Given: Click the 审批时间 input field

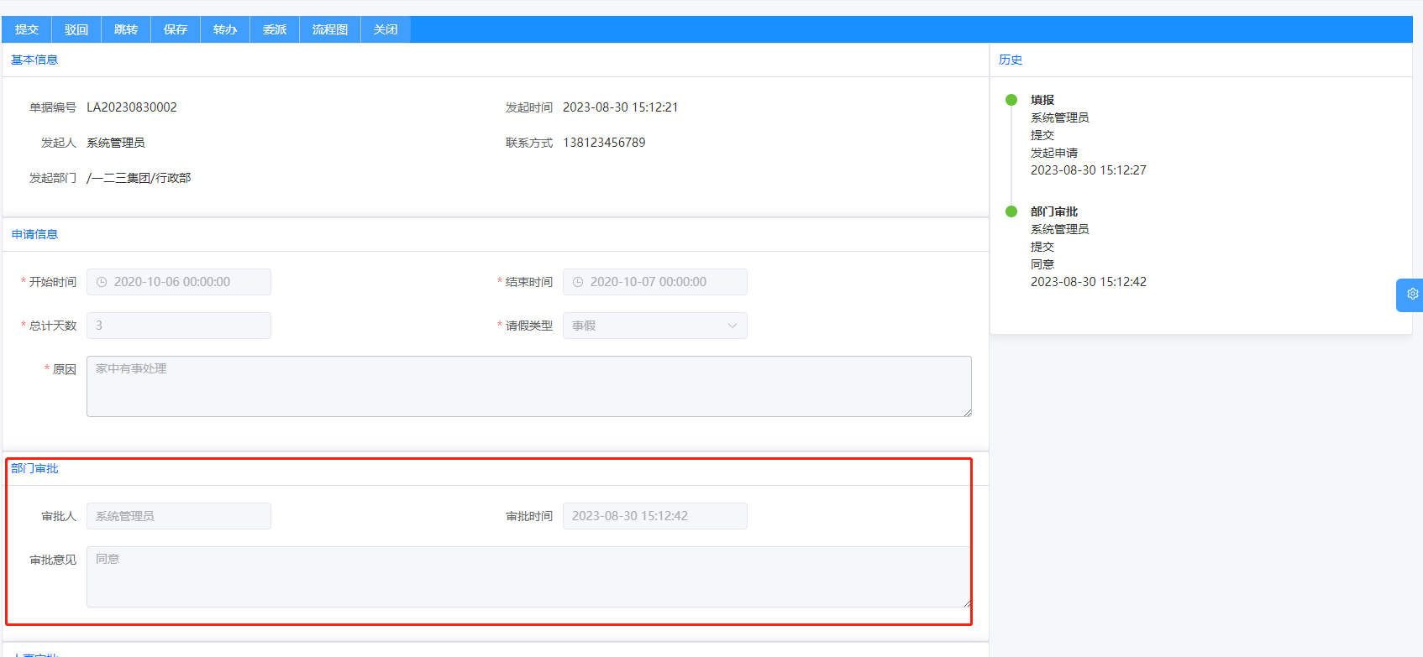Looking at the screenshot, I should pyautogui.click(x=655, y=516).
